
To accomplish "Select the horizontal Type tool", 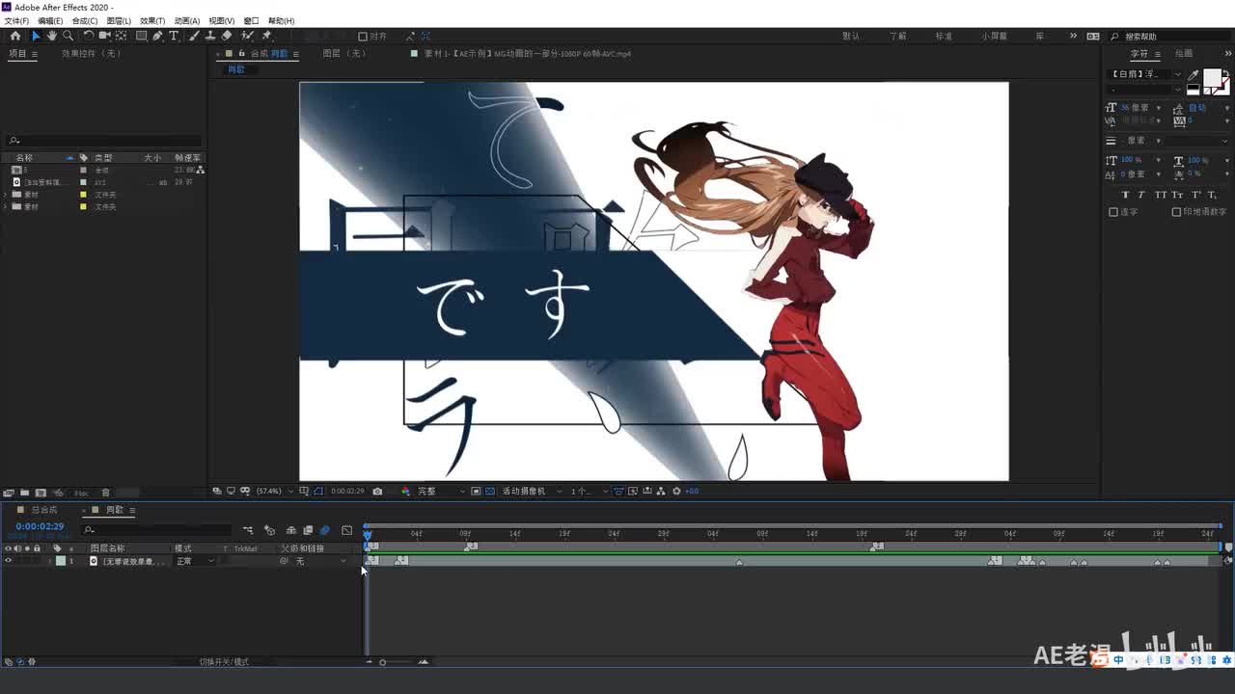I will click(174, 36).
